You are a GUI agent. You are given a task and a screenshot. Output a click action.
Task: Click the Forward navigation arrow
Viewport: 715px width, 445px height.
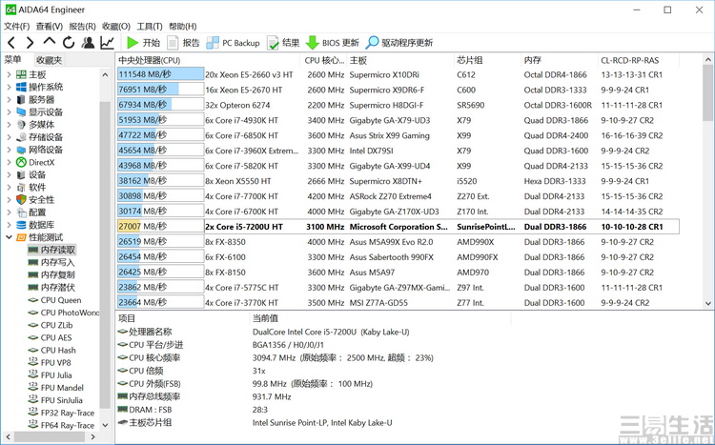[x=31, y=43]
